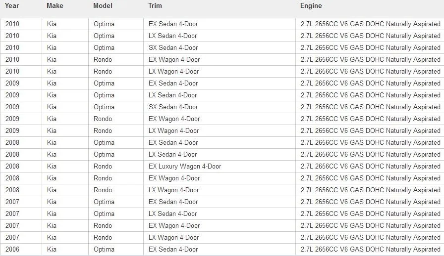Click the Model column header

103,5
